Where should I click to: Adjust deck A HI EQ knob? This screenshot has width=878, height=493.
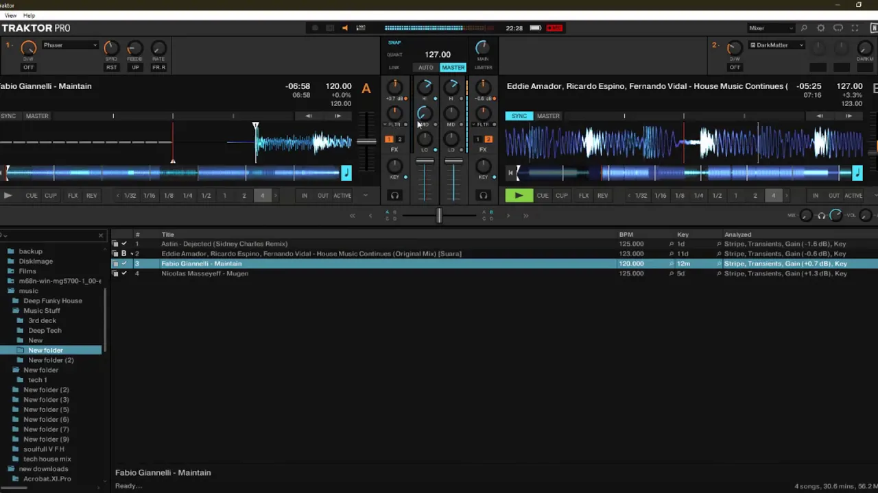425,87
